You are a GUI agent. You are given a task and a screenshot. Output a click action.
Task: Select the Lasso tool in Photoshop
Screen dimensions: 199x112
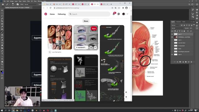pyautogui.click(x=2, y=16)
